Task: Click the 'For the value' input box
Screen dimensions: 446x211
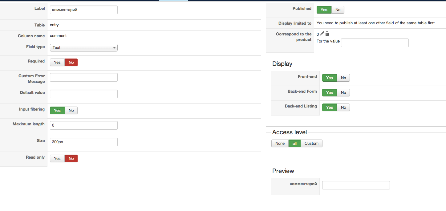Action: pyautogui.click(x=375, y=43)
